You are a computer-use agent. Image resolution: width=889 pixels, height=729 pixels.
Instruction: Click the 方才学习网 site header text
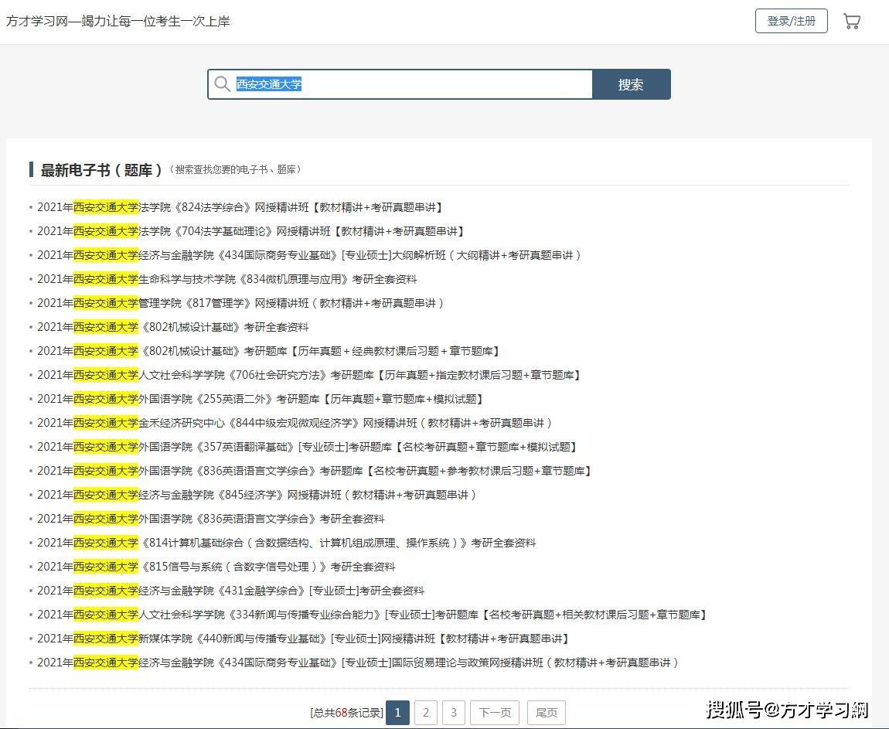tap(118, 22)
